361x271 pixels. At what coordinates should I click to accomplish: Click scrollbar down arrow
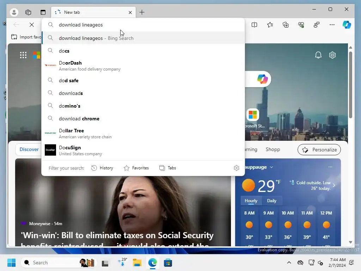(x=351, y=242)
